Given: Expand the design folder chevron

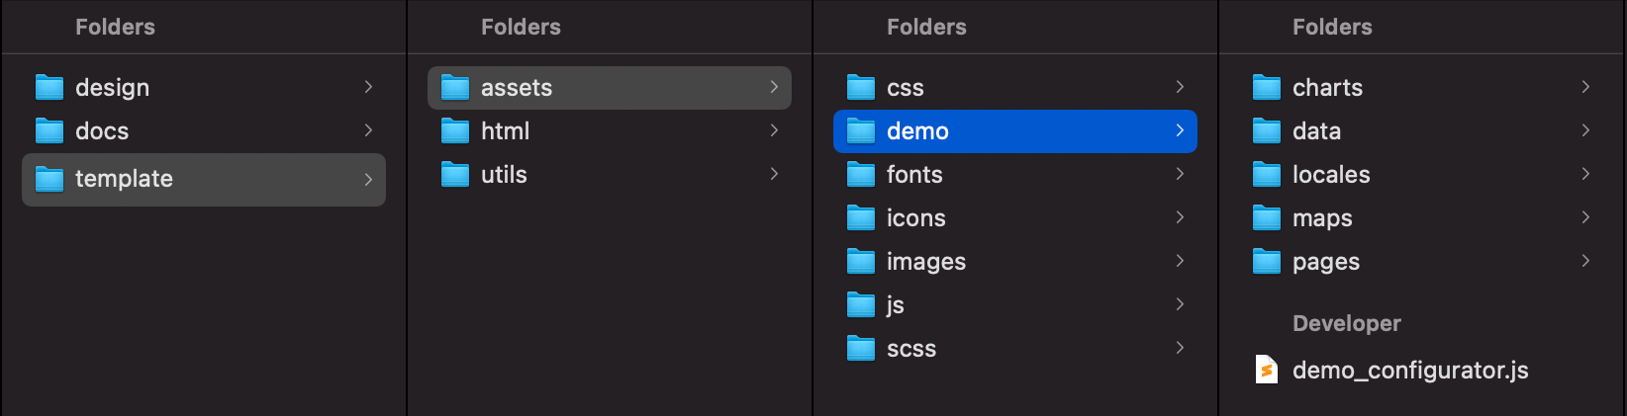Looking at the screenshot, I should click(x=368, y=87).
